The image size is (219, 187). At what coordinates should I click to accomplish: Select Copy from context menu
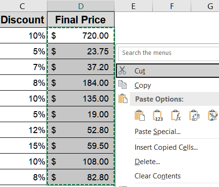point(168,85)
